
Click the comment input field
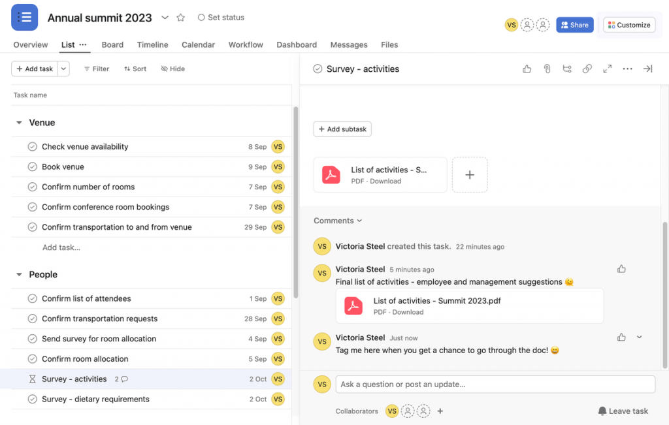(x=495, y=384)
